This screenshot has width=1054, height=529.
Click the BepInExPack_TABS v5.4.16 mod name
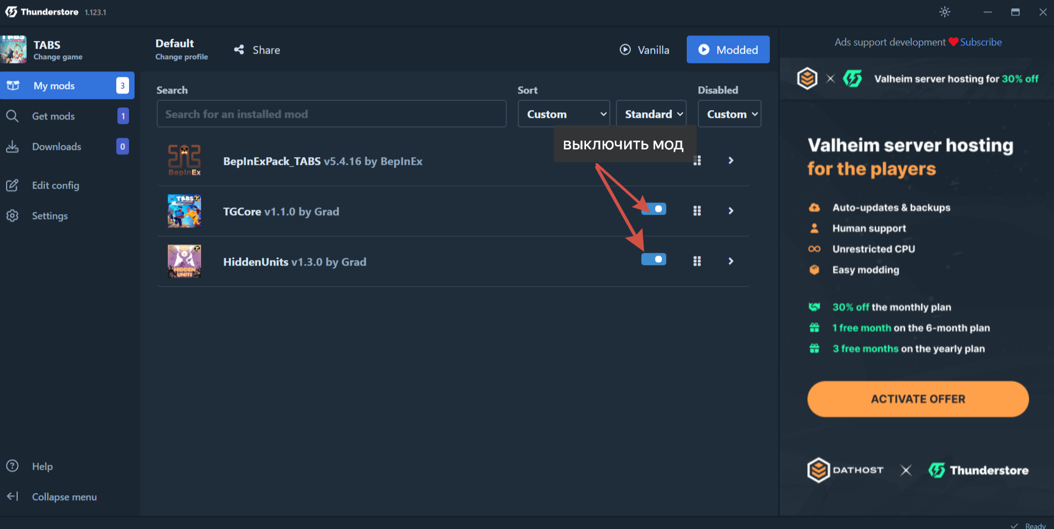pyautogui.click(x=323, y=162)
